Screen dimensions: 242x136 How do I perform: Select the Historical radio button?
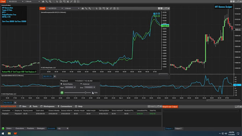(x=81, y=84)
